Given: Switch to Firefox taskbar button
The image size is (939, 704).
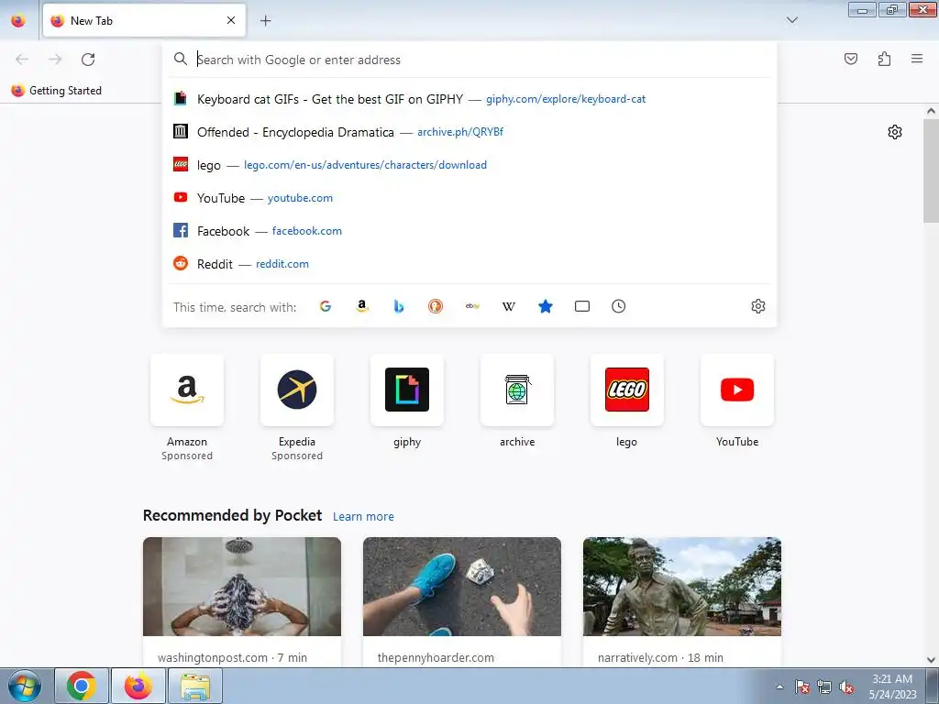Looking at the screenshot, I should [138, 686].
